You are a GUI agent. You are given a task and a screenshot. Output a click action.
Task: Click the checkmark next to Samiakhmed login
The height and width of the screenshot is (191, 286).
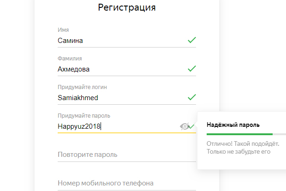pos(192,97)
